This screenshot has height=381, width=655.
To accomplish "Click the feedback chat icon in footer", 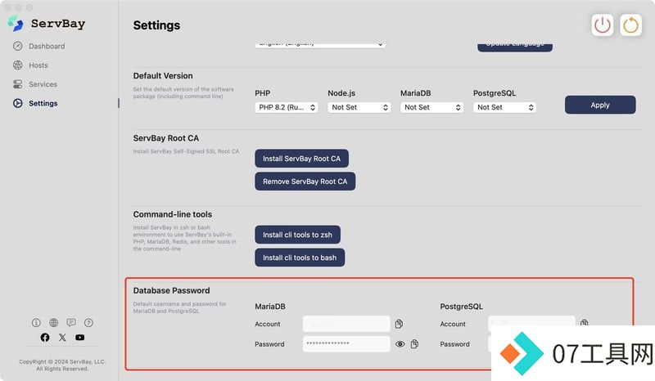I will pyautogui.click(x=71, y=323).
